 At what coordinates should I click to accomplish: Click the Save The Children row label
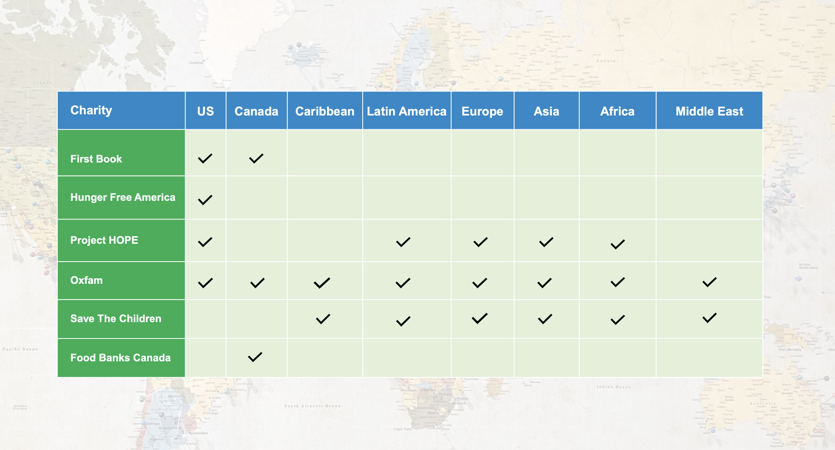tap(116, 318)
